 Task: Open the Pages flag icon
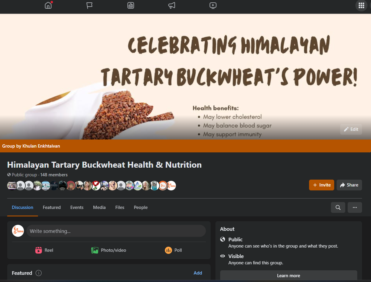(x=89, y=5)
